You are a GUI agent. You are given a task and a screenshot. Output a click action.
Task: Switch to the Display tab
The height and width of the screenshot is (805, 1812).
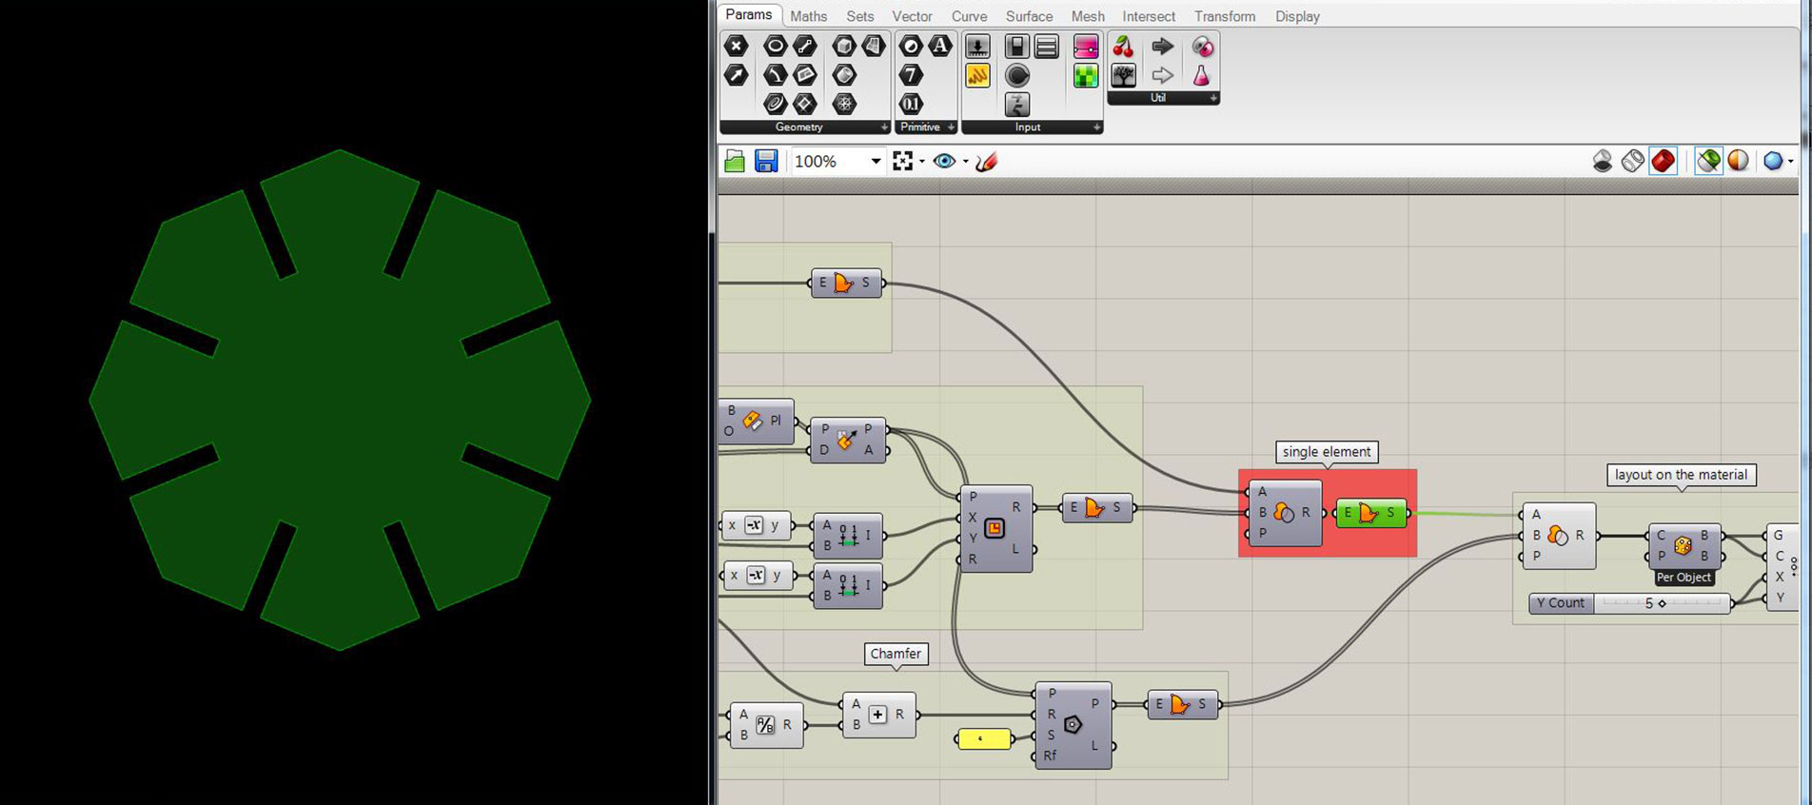click(1297, 16)
